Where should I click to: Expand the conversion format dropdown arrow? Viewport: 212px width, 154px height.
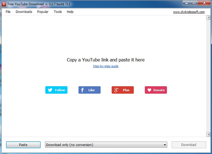point(165,145)
